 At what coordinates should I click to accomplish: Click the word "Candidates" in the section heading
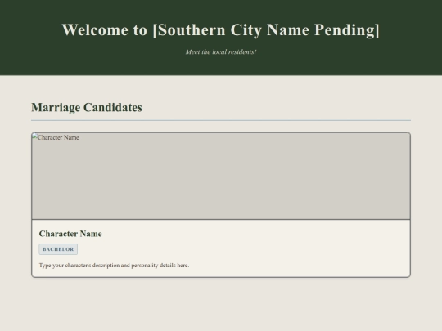113,108
